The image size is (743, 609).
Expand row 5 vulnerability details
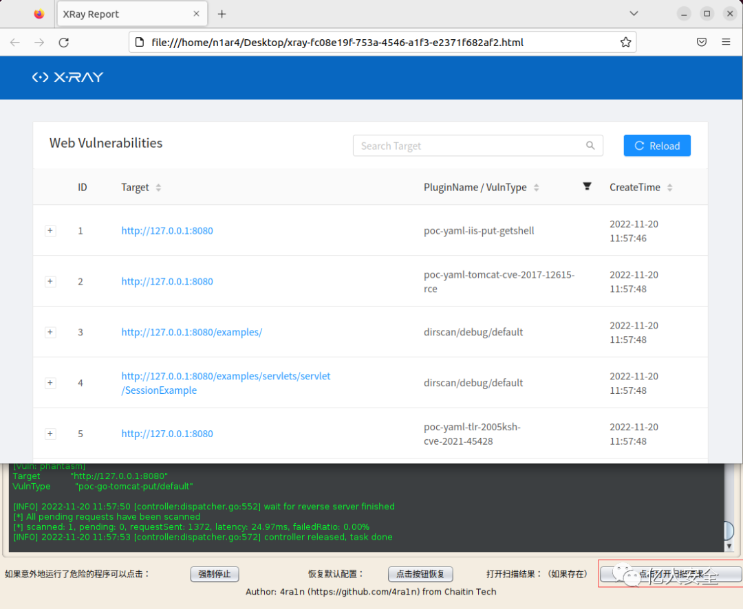coord(50,433)
